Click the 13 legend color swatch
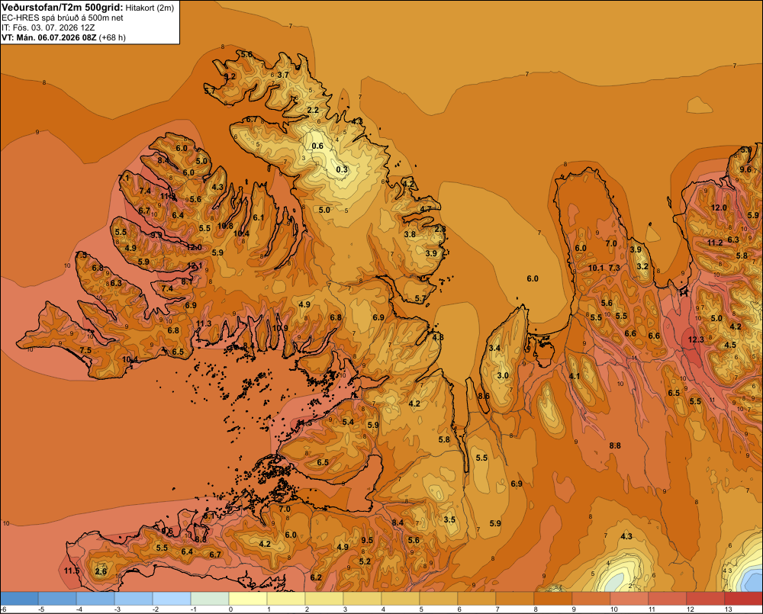763x614 pixels. 743,598
